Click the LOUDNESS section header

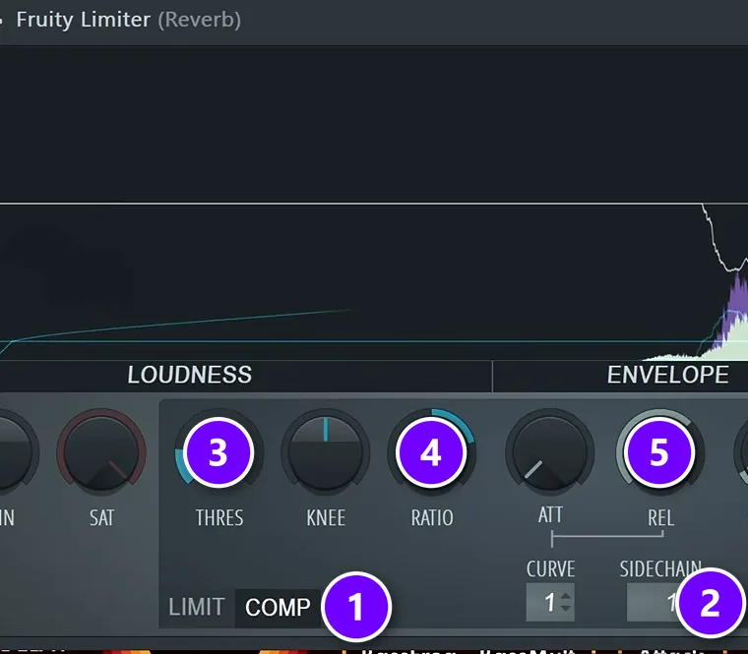tap(189, 375)
